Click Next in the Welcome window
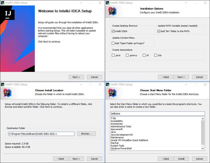 point(76,77)
